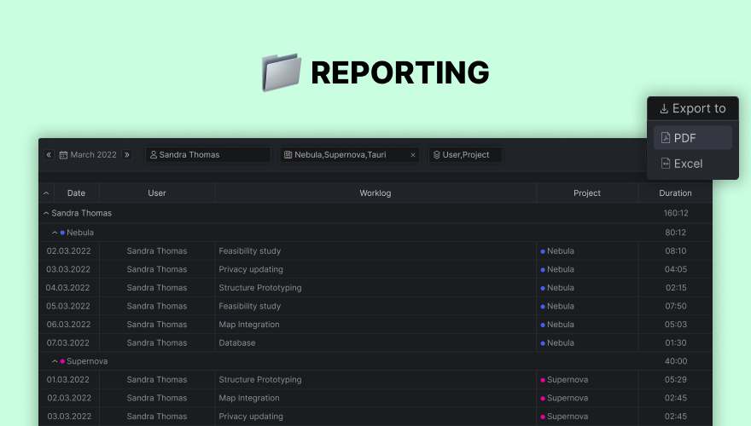The width and height of the screenshot is (751, 426).
Task: Select the date cell 07.03.2022
Action: (68, 343)
